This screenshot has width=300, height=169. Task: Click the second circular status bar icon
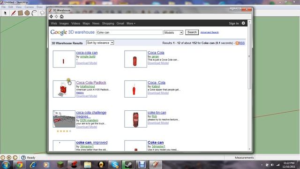click(9, 158)
